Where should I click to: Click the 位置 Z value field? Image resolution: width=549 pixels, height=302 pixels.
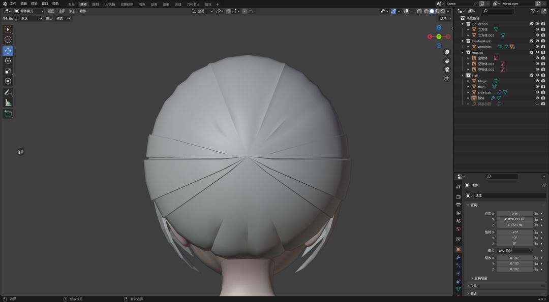coord(514,225)
